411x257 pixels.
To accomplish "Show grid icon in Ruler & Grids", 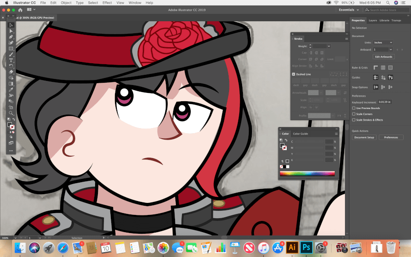I will [x=383, y=67].
